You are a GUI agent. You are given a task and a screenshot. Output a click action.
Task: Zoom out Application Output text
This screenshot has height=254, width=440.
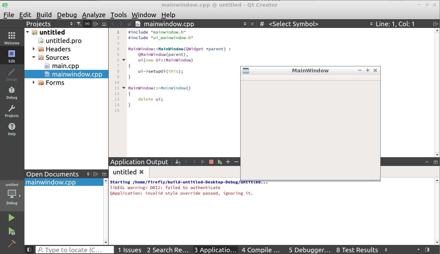[236, 162]
